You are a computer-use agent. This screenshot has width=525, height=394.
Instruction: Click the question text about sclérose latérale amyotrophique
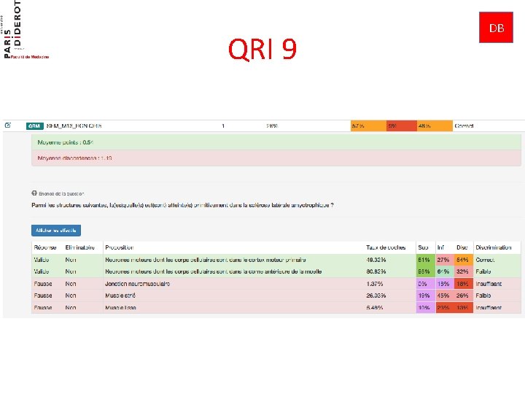tap(182, 205)
